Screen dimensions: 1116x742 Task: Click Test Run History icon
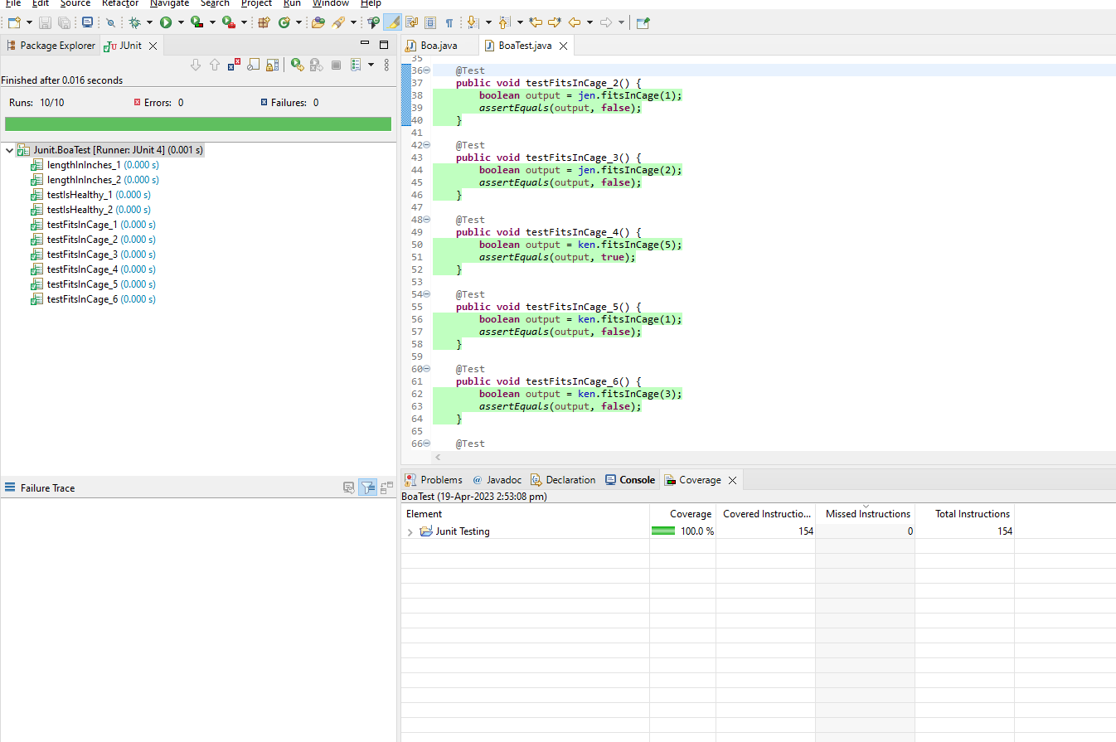(x=356, y=65)
